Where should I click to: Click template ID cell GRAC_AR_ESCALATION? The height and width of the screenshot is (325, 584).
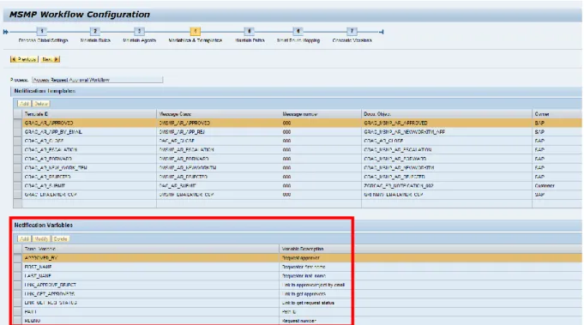point(89,150)
